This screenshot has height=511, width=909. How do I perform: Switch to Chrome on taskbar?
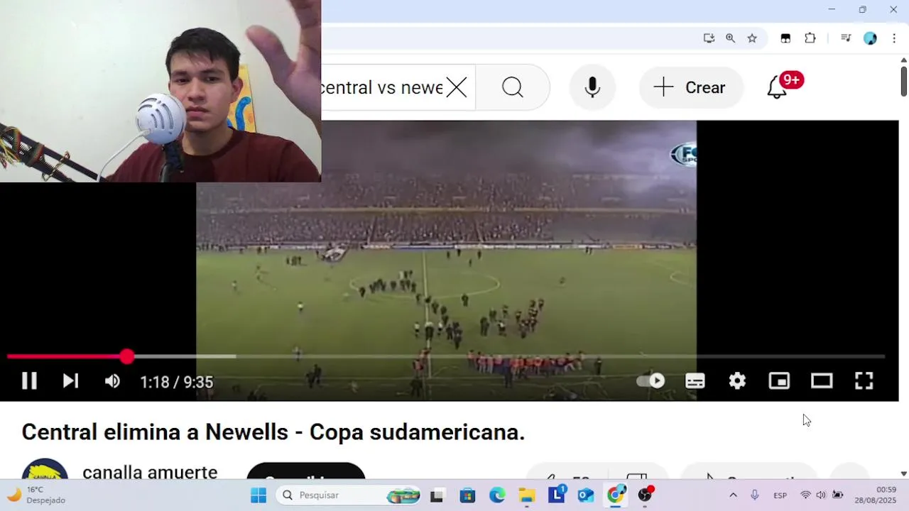pos(616,495)
